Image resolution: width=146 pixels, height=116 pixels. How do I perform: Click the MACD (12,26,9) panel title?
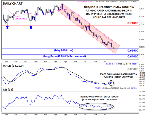click(13, 66)
